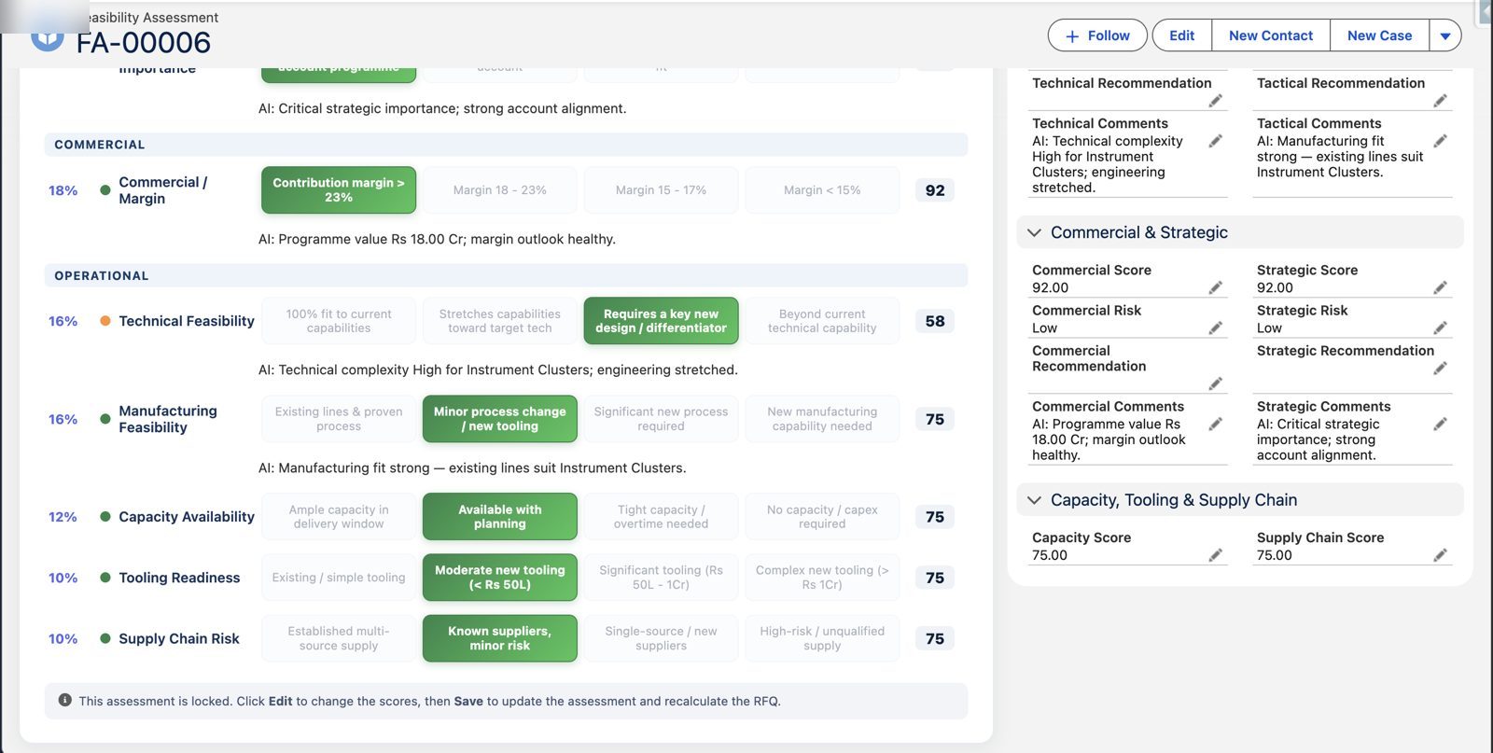Select Significant tooling (Rs 50L - 1Cr)
Viewport: 1493px width, 753px height.
pos(661,578)
